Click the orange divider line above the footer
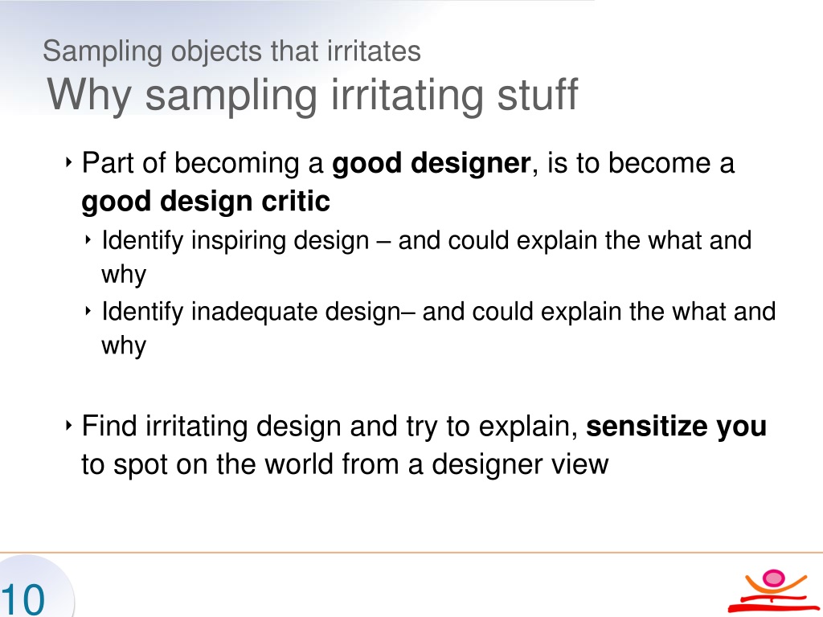The height and width of the screenshot is (617, 823). click(411, 553)
